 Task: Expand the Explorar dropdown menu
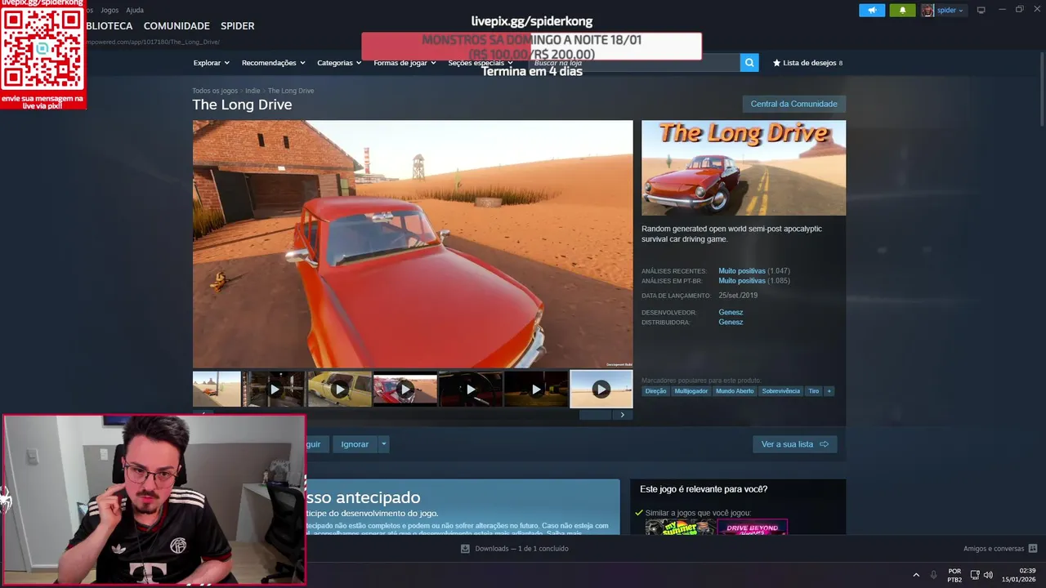(x=211, y=63)
